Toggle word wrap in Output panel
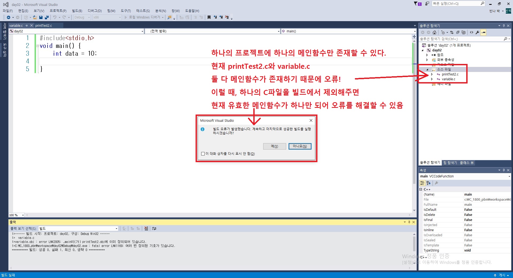 pyautogui.click(x=154, y=229)
